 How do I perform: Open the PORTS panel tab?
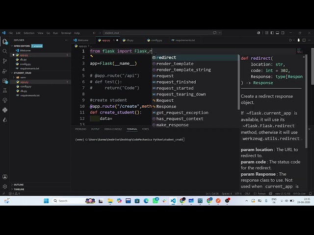[145, 129]
